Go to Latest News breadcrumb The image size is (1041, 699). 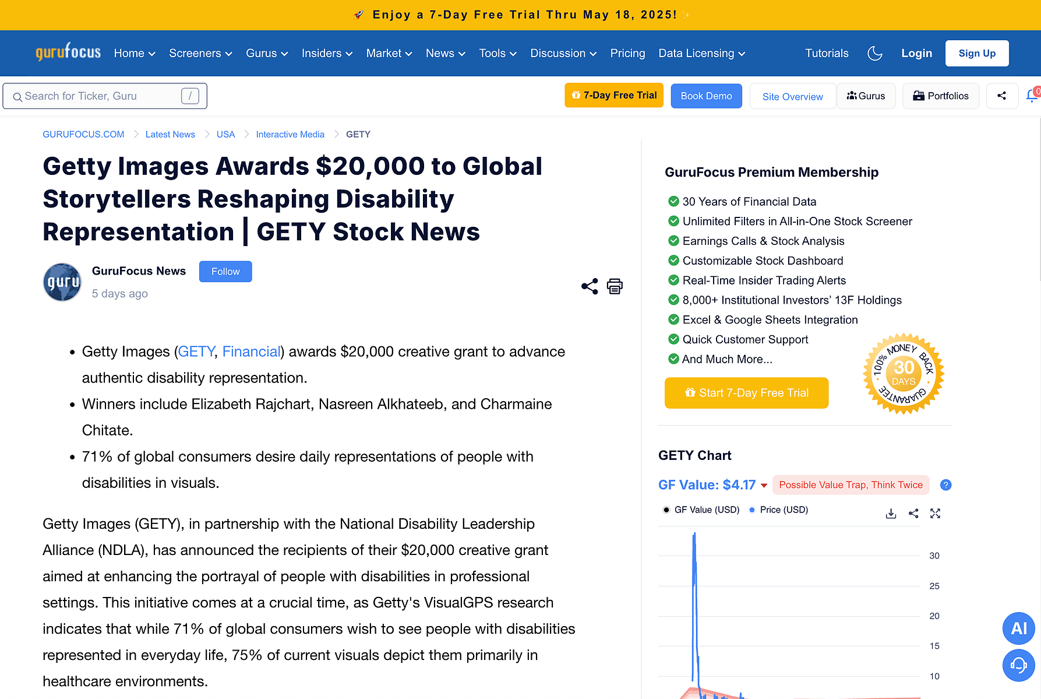[x=170, y=134]
